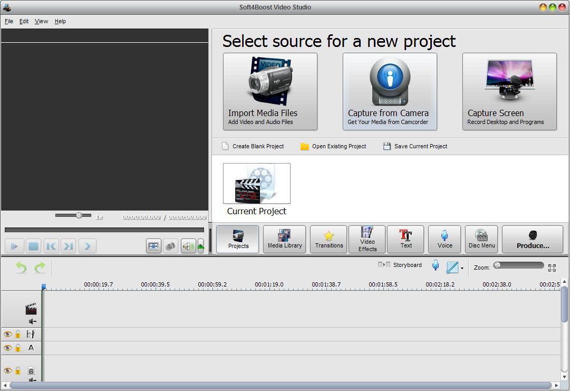This screenshot has height=391, width=570.
Task: Open the Media Library tab
Action: (285, 239)
